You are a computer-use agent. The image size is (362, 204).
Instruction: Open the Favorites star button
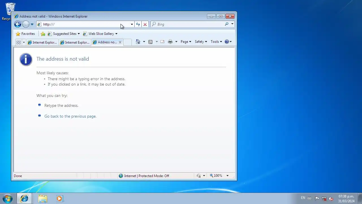tap(25, 34)
